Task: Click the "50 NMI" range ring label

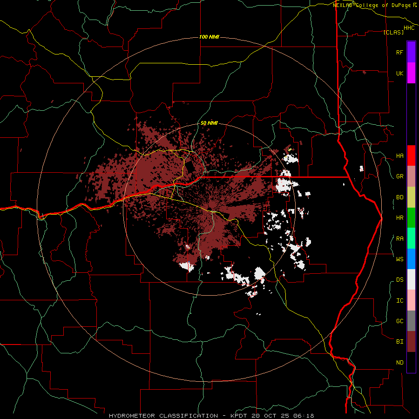Action: (x=209, y=123)
